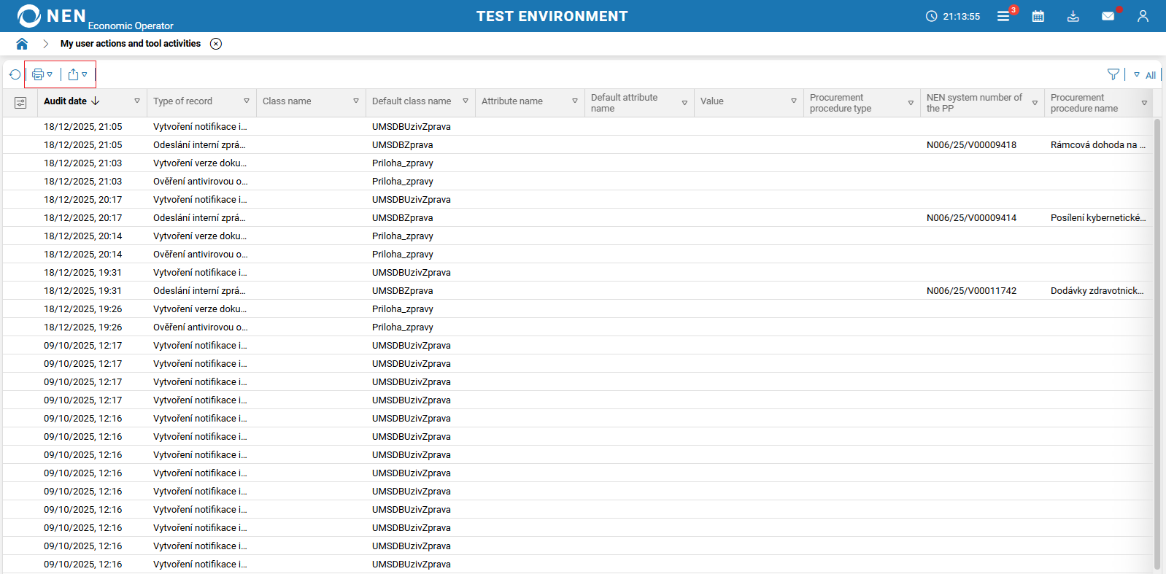The image size is (1166, 574).
Task: Click audit date 18/12/2025, 19:31 with UMSDBZprava
Action: tap(82, 291)
